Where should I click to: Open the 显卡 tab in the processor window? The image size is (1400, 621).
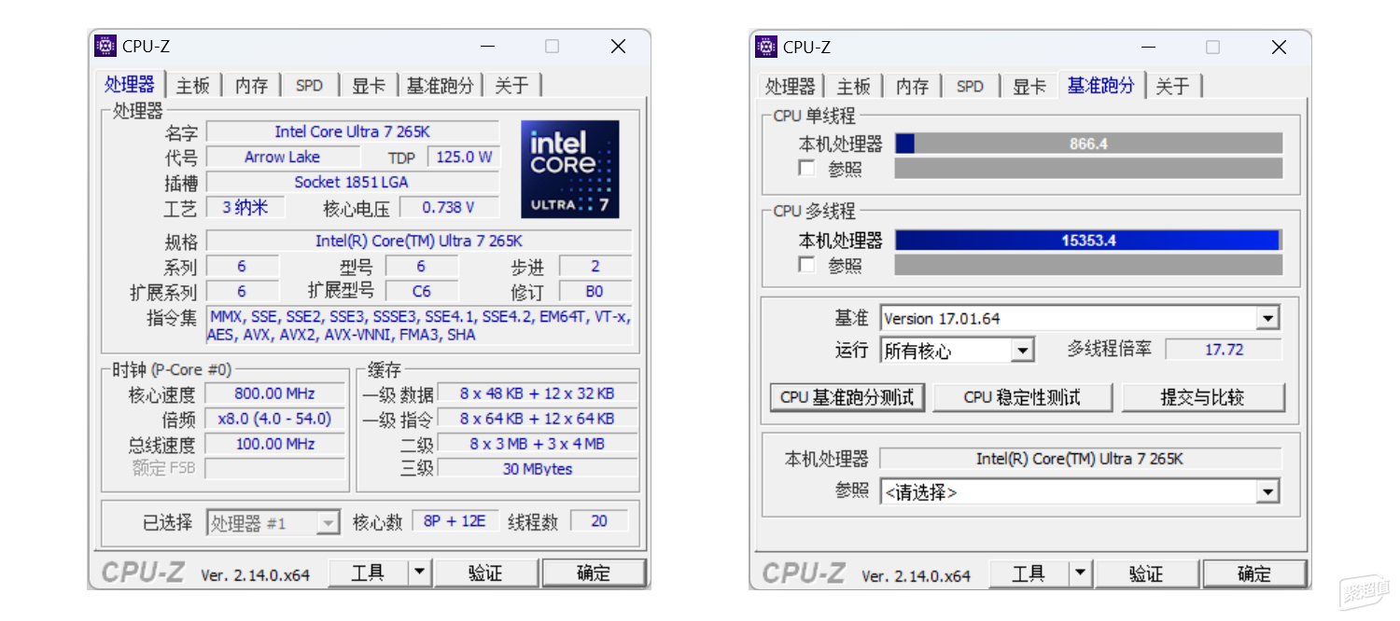point(368,86)
